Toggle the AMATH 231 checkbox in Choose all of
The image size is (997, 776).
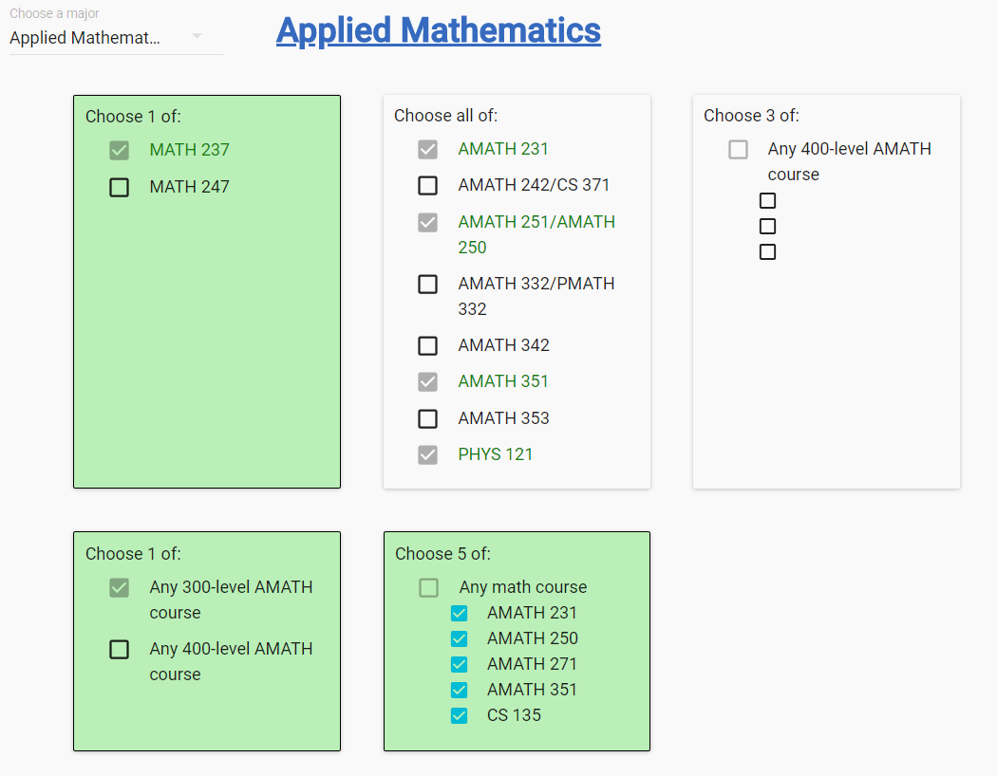pos(428,150)
